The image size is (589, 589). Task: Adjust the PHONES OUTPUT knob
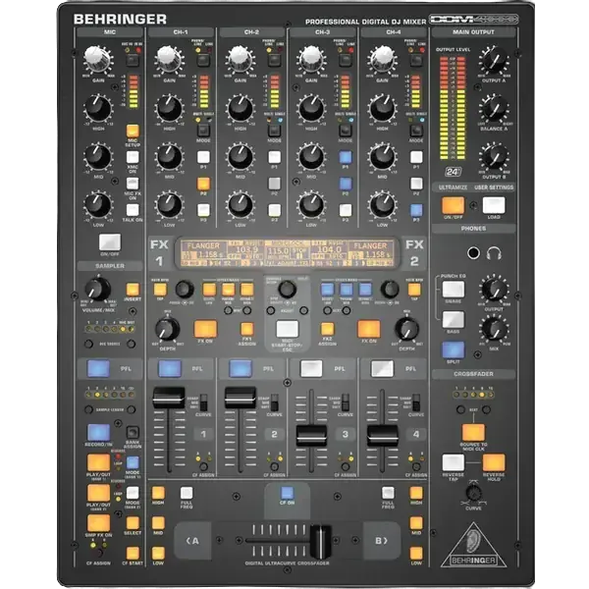pyautogui.click(x=494, y=290)
